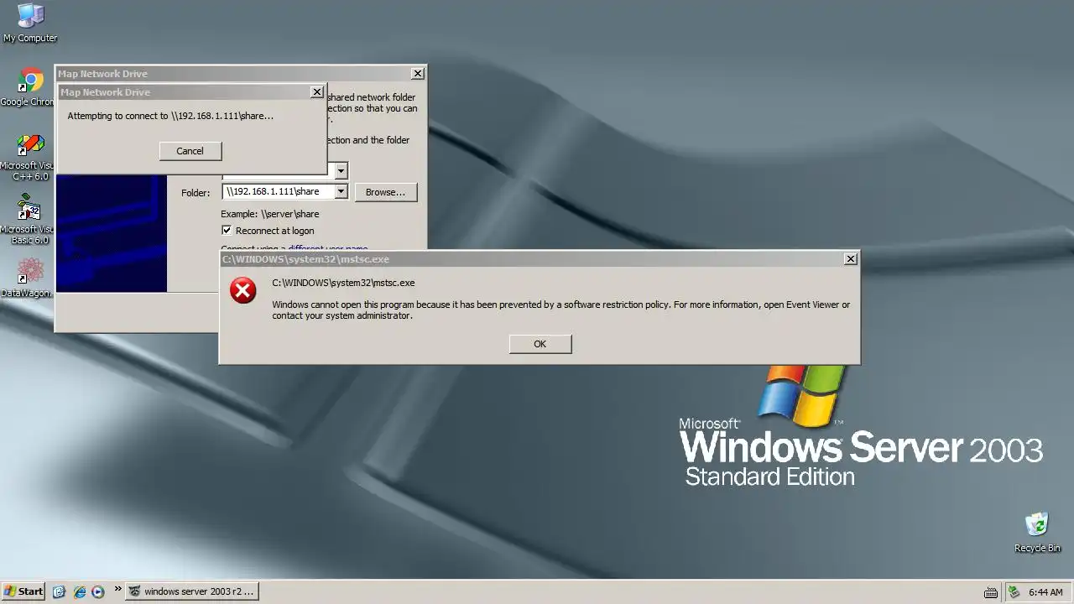Viewport: 1074px width, 604px height.
Task: Click the red error icon in mstsc.exe dialog
Action: click(x=243, y=291)
